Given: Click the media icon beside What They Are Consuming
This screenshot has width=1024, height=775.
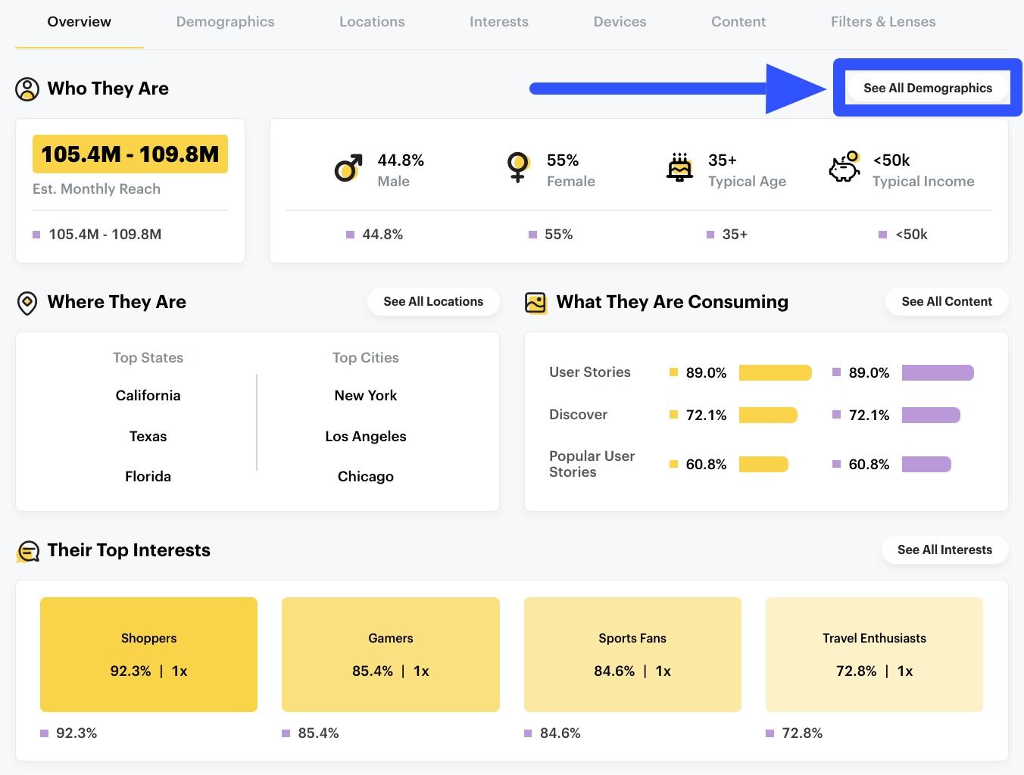Looking at the screenshot, I should 535,302.
